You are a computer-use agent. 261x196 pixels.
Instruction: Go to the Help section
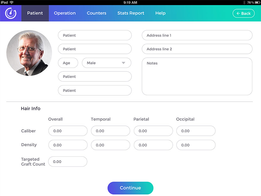pos(160,13)
